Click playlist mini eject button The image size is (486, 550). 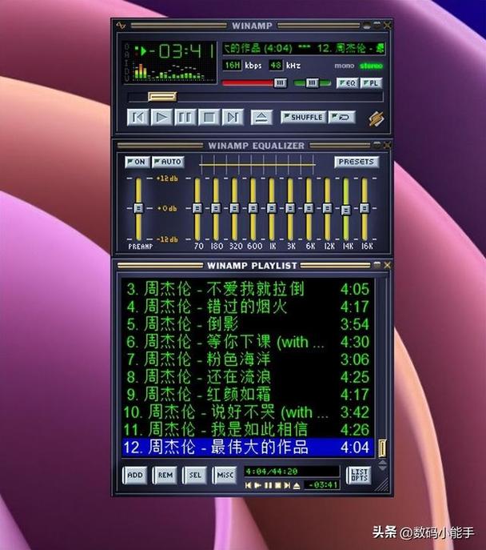297,485
